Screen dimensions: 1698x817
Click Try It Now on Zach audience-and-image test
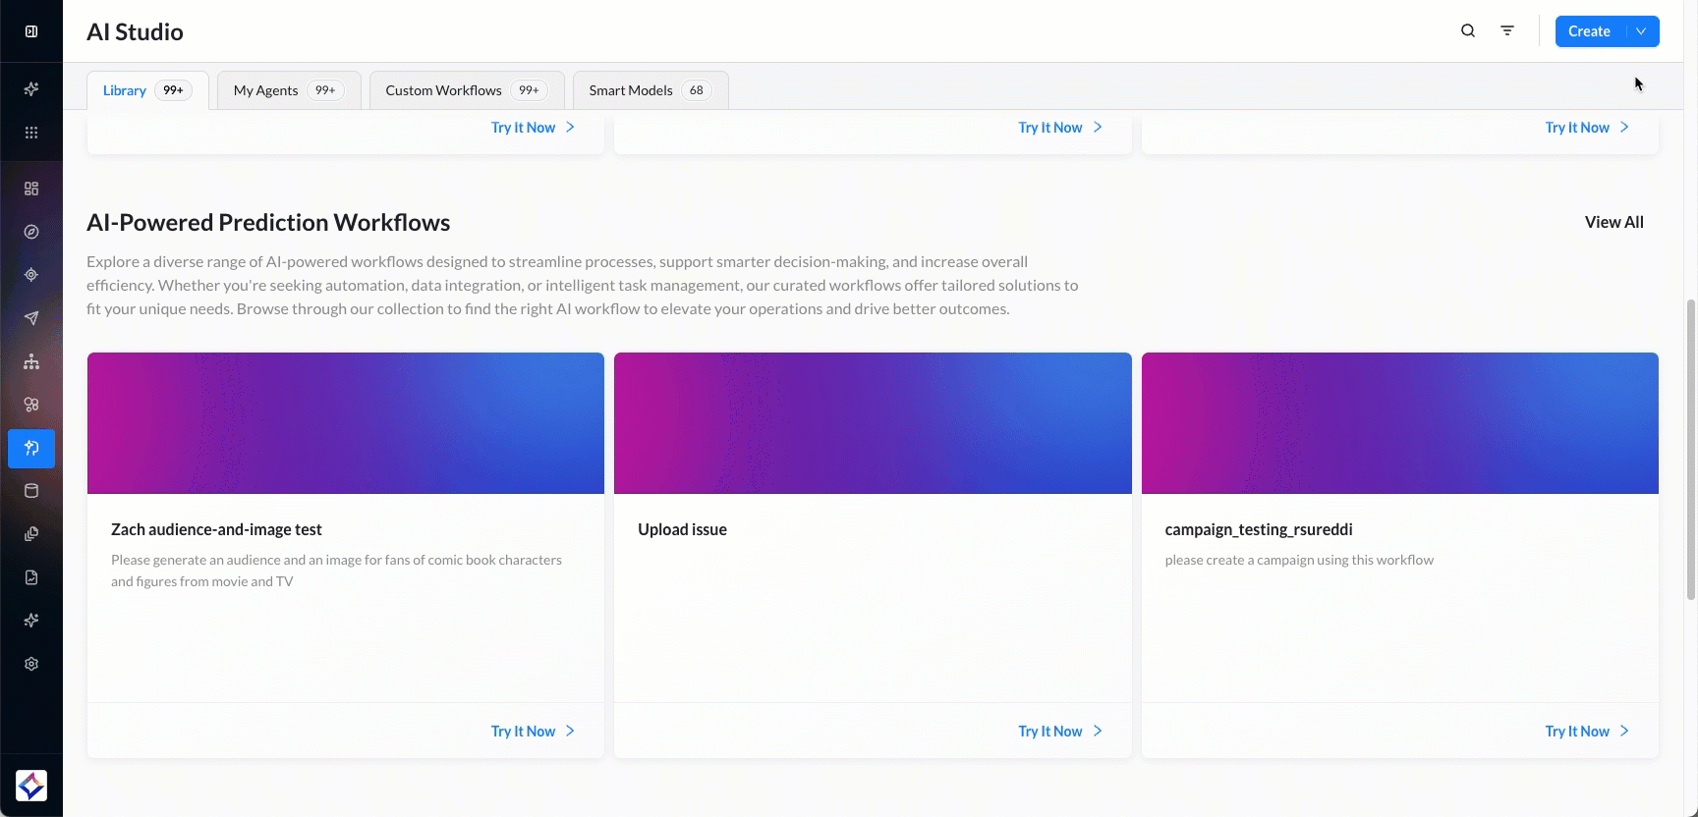pyautogui.click(x=523, y=732)
